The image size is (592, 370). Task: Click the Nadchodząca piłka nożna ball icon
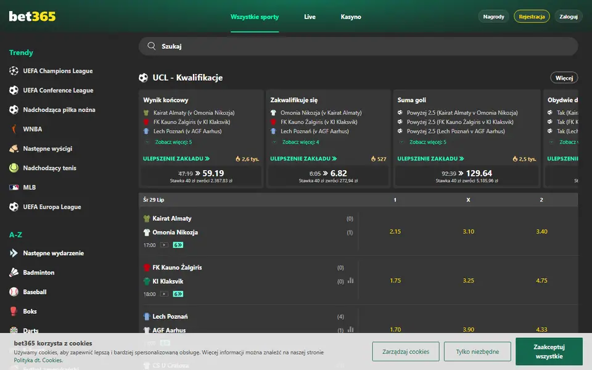click(x=14, y=110)
